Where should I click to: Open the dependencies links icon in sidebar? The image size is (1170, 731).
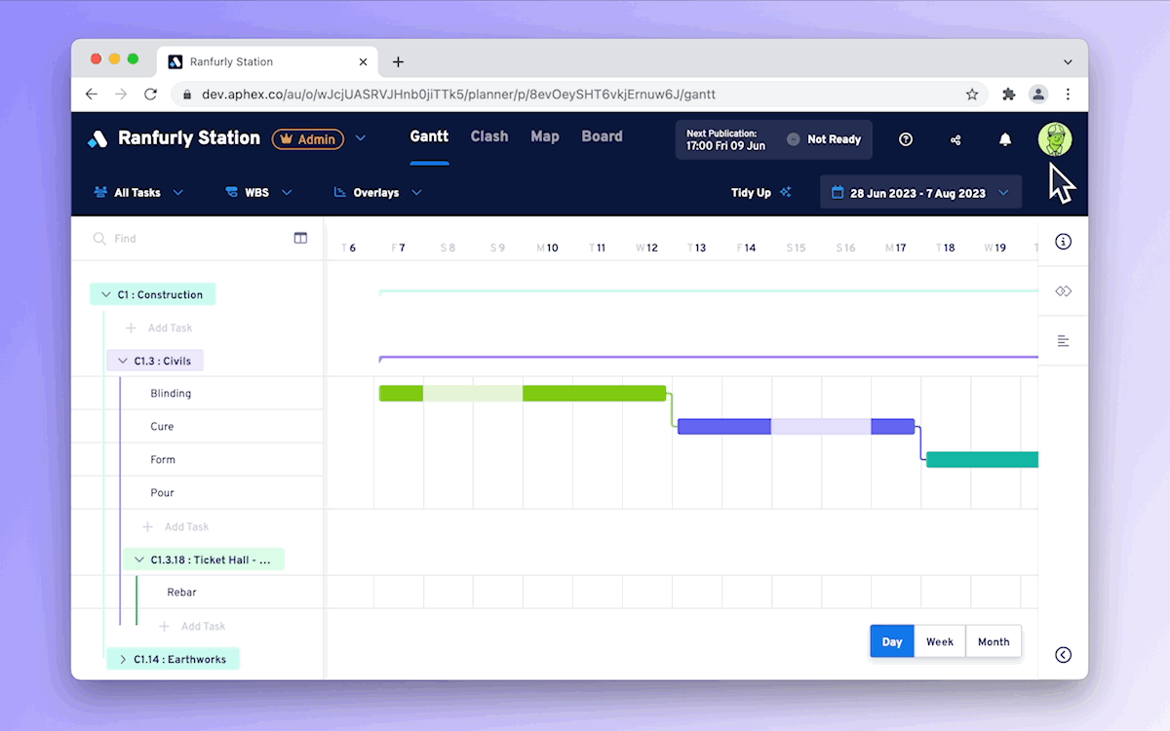(x=1063, y=291)
